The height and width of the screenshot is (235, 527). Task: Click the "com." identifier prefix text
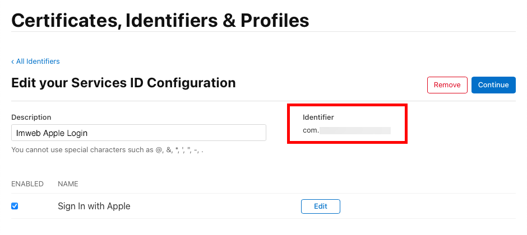pyautogui.click(x=311, y=130)
